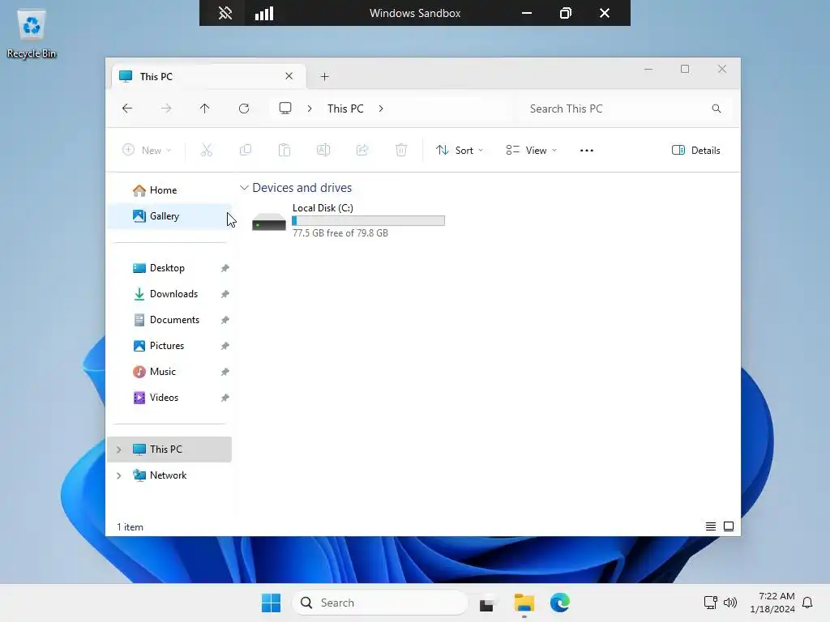
Task: Open the Windows Start menu
Action: 271,603
